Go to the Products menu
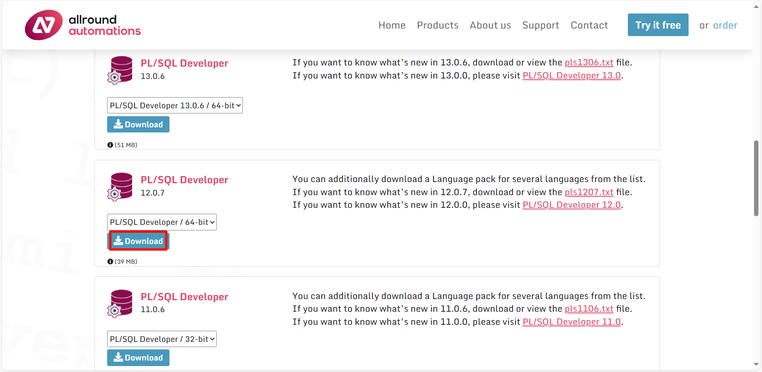 coord(438,25)
